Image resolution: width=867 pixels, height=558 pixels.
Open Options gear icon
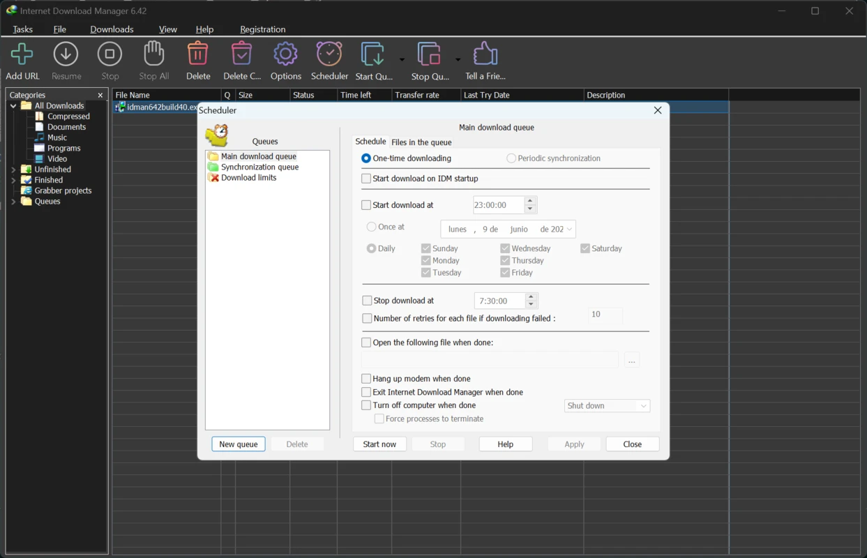click(285, 54)
